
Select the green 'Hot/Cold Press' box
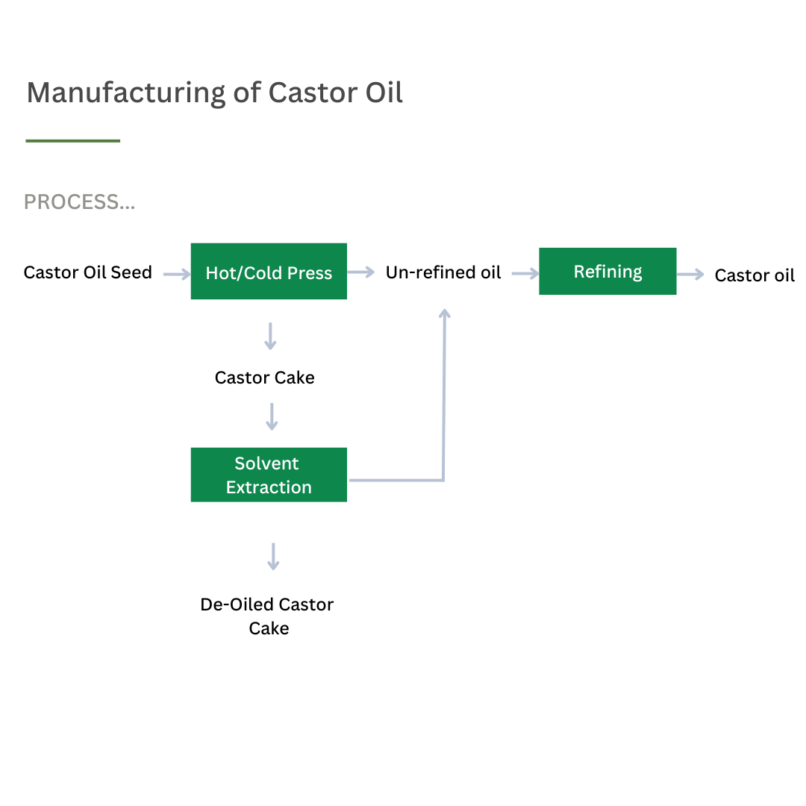pos(269,272)
